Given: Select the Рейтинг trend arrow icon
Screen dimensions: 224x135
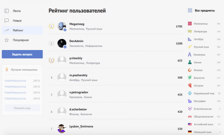Looking at the screenshot, I should click(x=7, y=30).
